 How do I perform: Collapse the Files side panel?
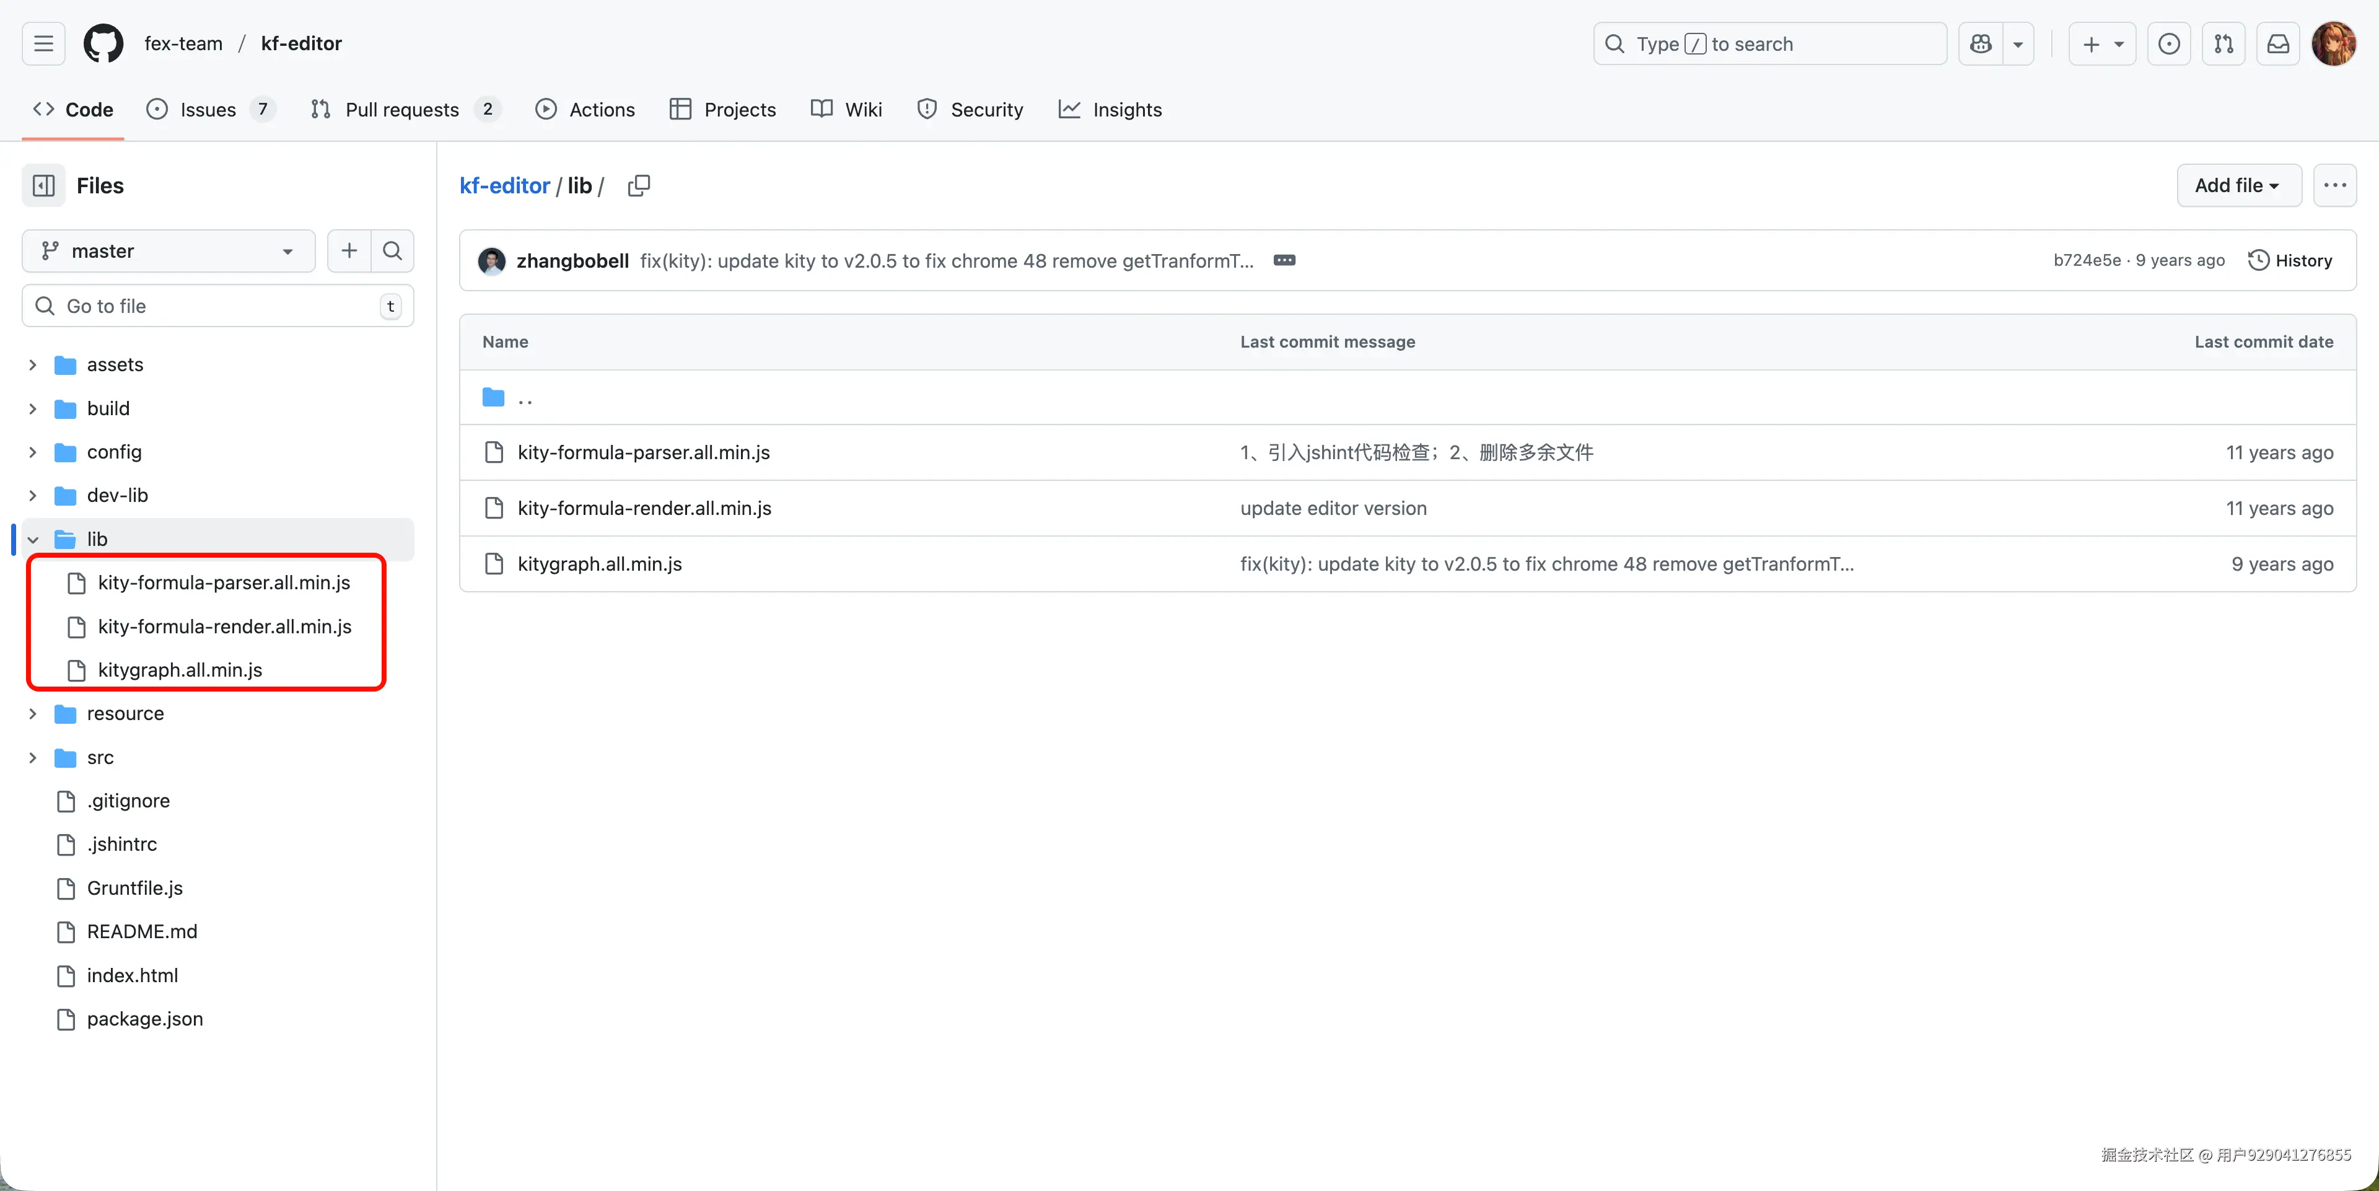[43, 186]
